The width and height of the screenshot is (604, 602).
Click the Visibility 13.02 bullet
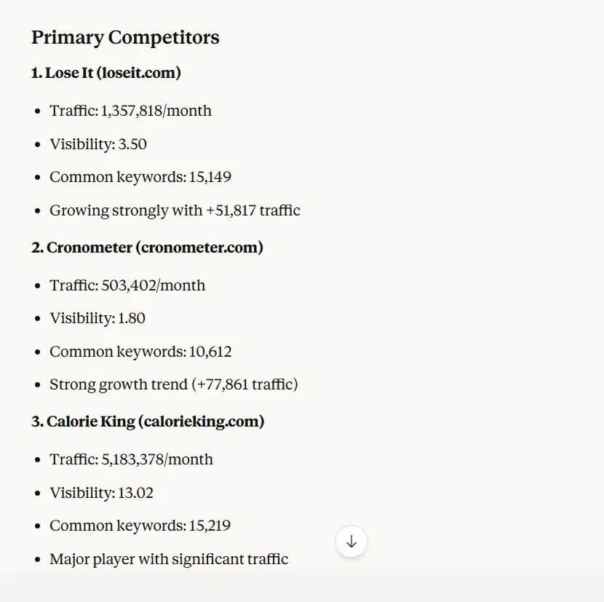(x=101, y=493)
